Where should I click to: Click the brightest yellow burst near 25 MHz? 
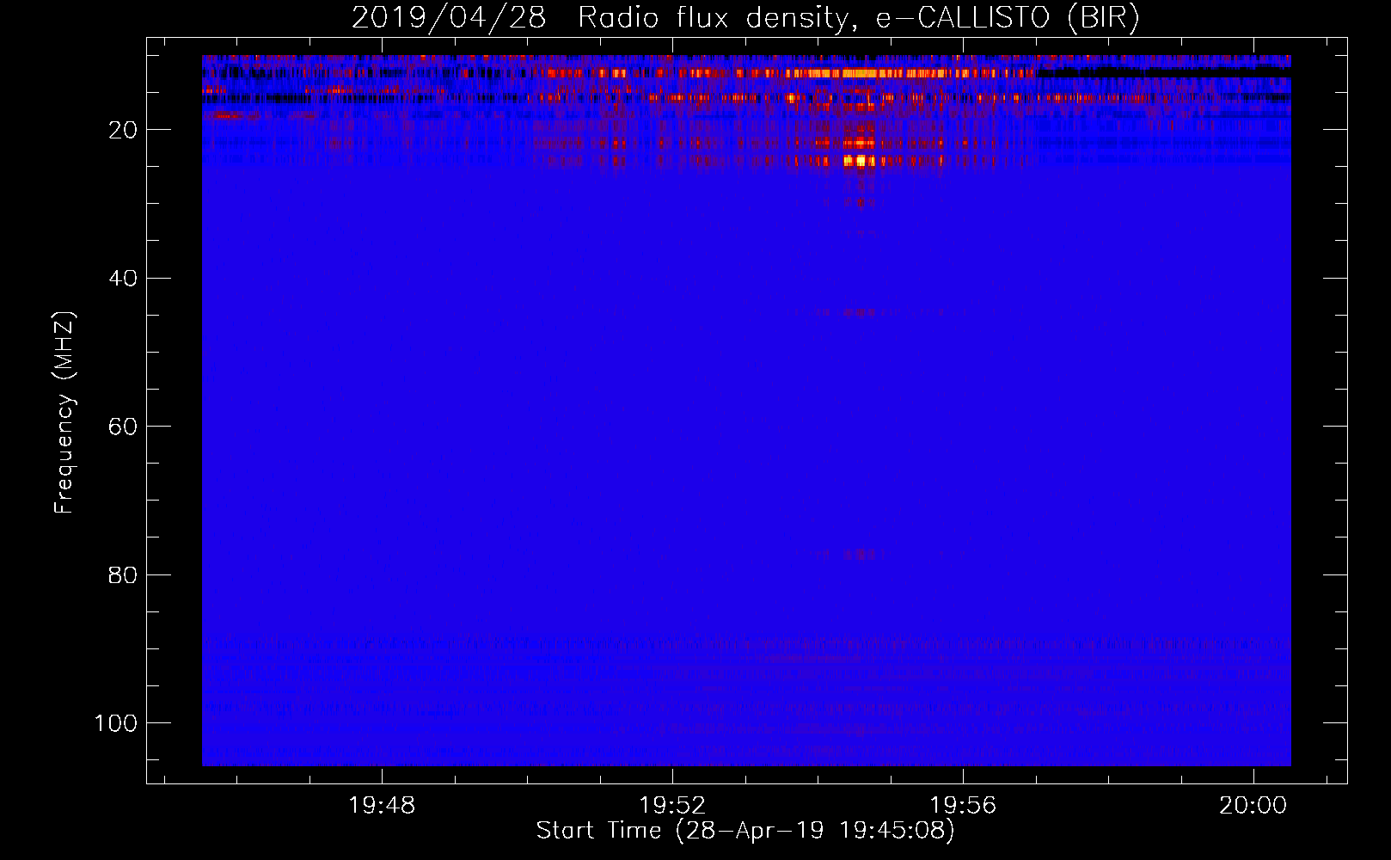[859, 161]
